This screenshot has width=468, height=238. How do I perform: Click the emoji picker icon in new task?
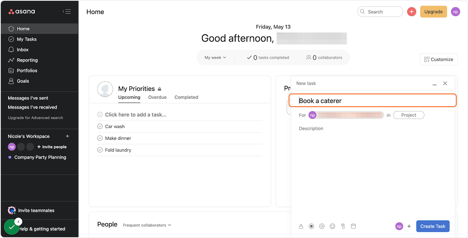(332, 226)
